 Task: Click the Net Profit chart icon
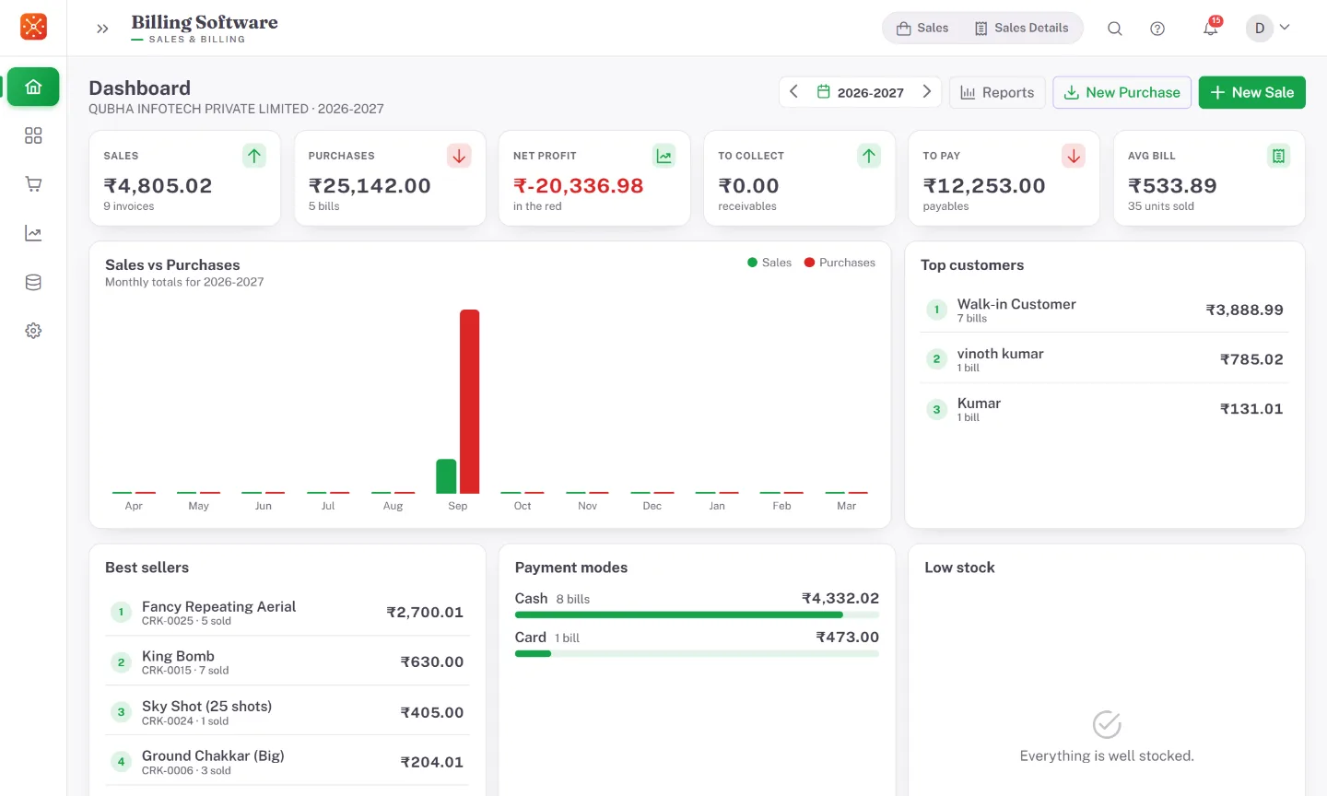click(x=663, y=156)
